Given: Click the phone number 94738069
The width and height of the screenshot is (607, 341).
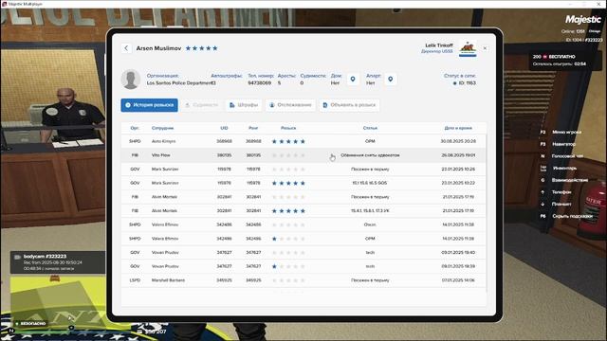Looking at the screenshot, I should [x=259, y=83].
